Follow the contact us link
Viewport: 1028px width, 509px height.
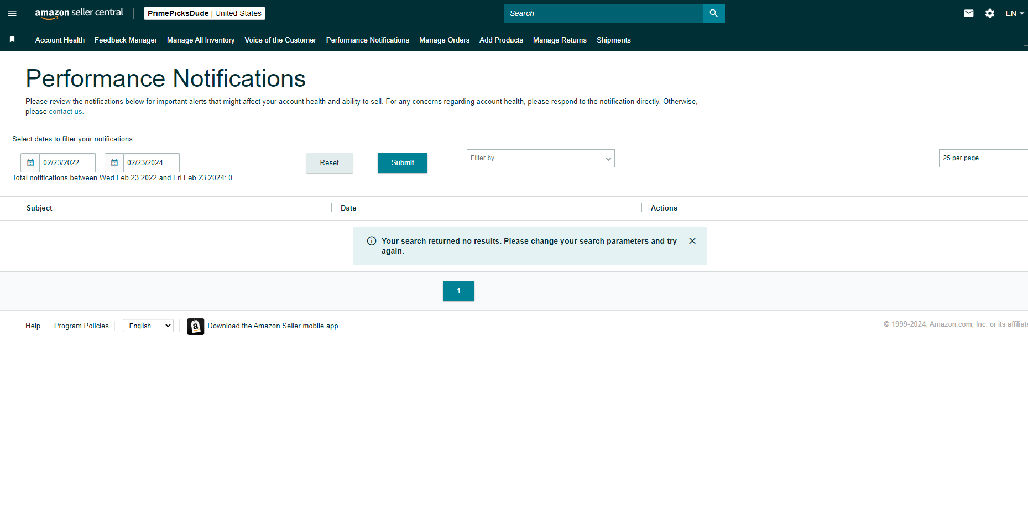click(65, 111)
